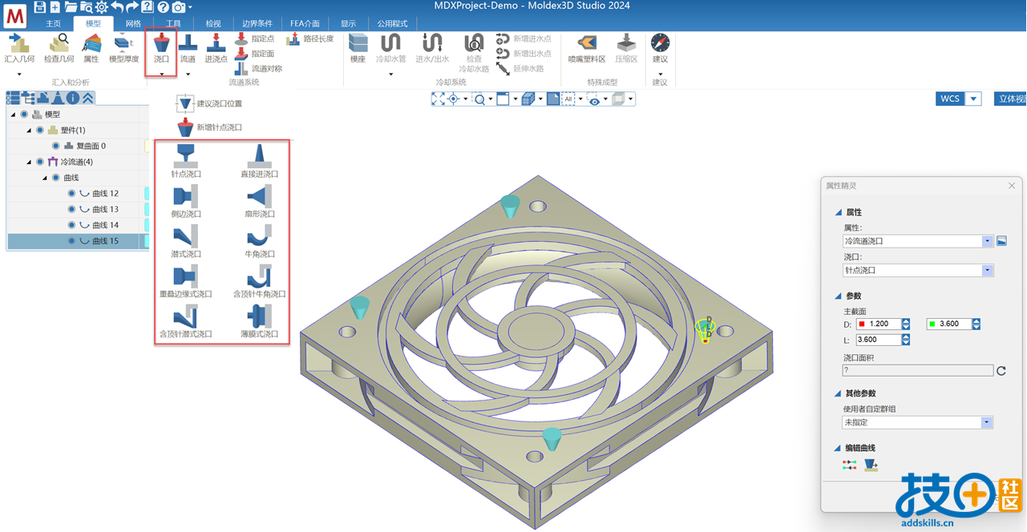Toggle visibility of 曲线 13
Screen dimensions: 1027x532
[71, 209]
